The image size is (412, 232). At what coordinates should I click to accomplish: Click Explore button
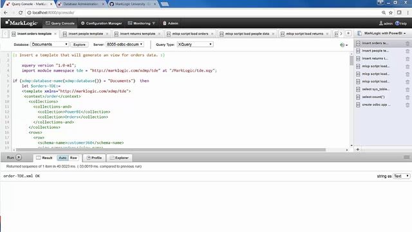pyautogui.click(x=79, y=44)
